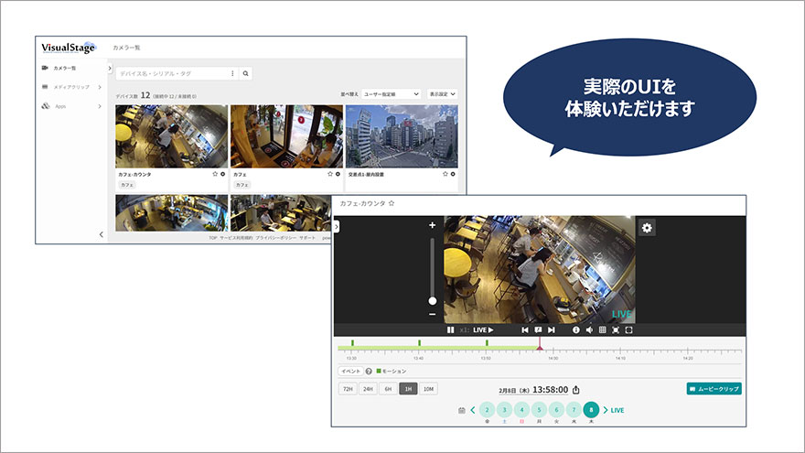Open the ユーザー指定順 sort dropdown
Viewport: 805px width, 453px height.
coord(392,94)
